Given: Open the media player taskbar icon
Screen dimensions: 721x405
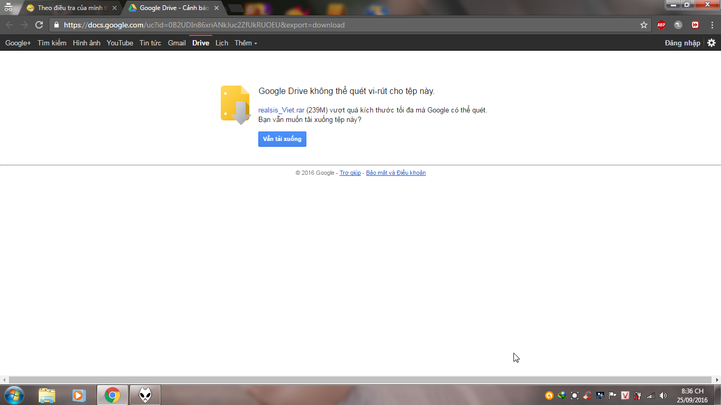Looking at the screenshot, I should [x=79, y=395].
